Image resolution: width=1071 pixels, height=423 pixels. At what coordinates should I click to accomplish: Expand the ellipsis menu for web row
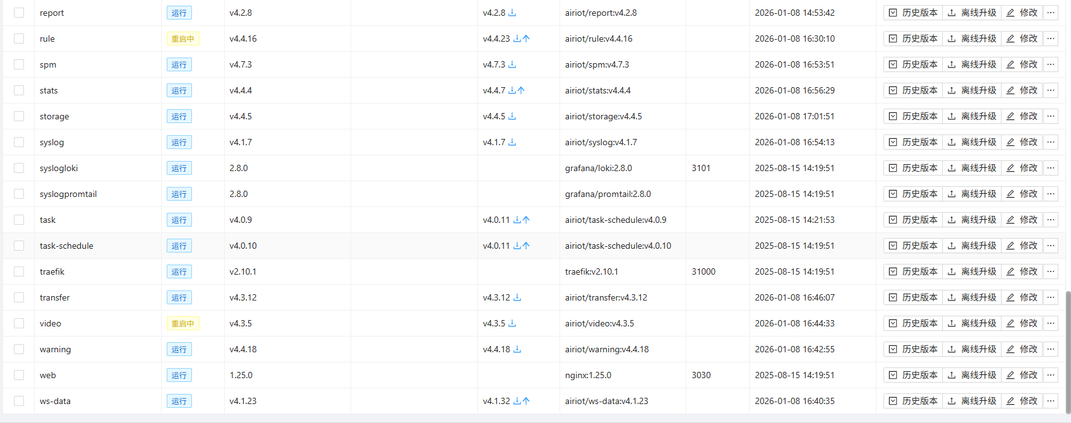1051,375
